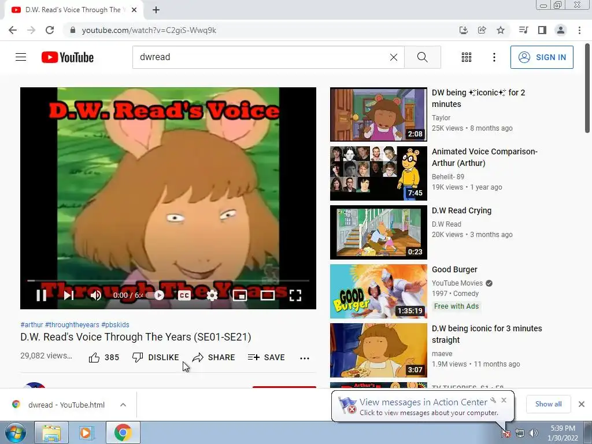This screenshot has height=444, width=592.
Task: Open #pbskids hashtag link
Action: (115, 325)
